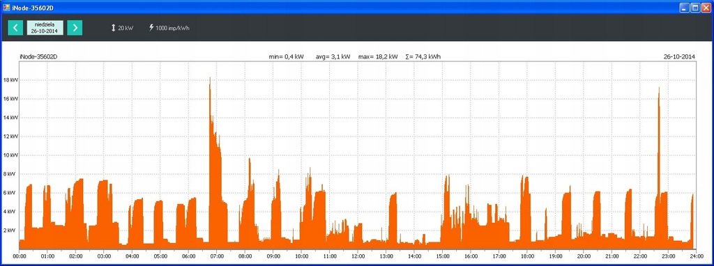Click the vertical scale arrows icon
Screen dimensions: 714x266
[x=114, y=28]
